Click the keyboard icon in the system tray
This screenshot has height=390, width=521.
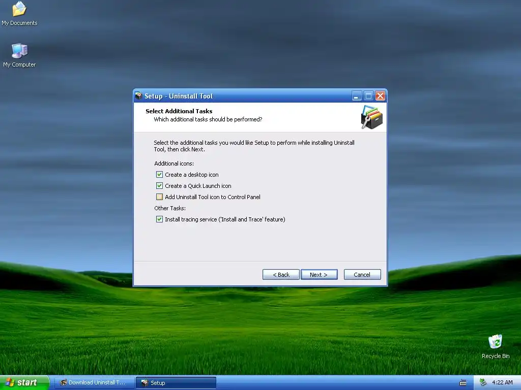click(x=462, y=383)
